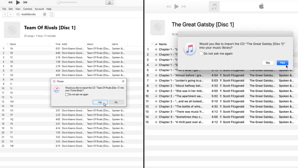
Task: Click music note artwork in Mac iTunes header
Action: point(214,7)
